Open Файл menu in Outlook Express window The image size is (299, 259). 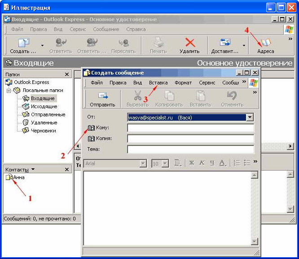tap(17, 29)
